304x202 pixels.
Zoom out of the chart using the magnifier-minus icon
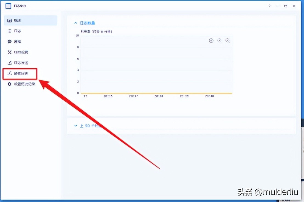click(228, 41)
